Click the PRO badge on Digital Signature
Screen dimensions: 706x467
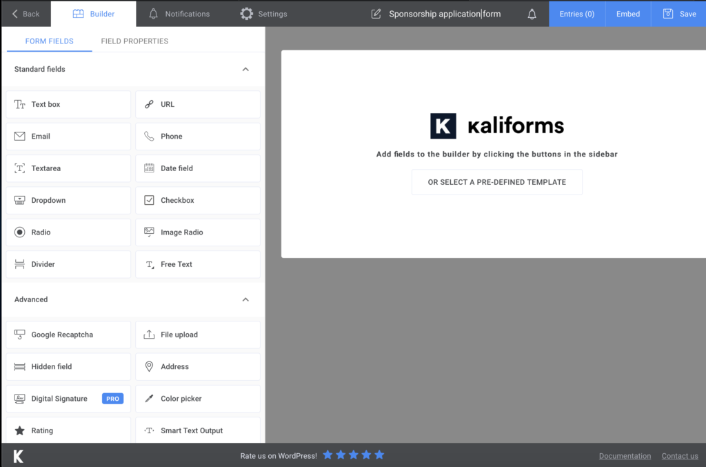(112, 399)
